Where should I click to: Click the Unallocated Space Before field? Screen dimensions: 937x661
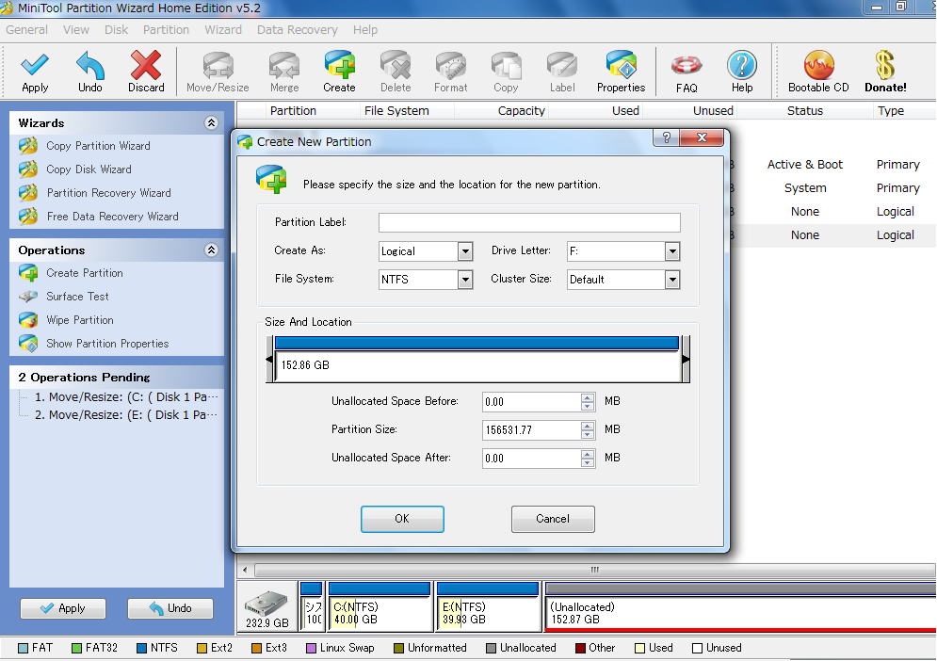point(531,402)
